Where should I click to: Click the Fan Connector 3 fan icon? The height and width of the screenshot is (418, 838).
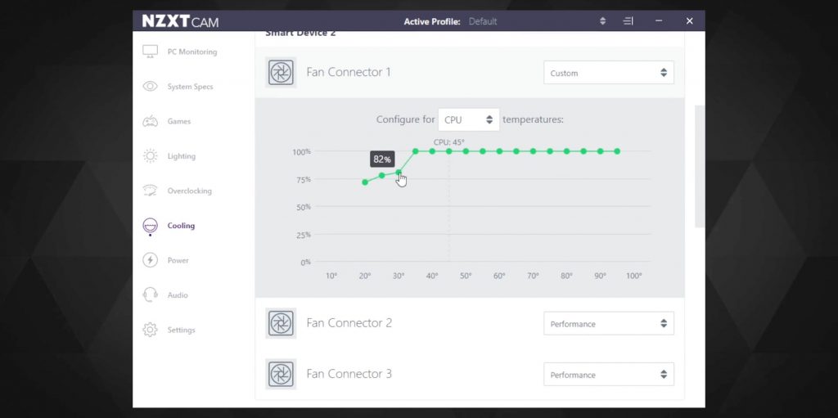click(x=281, y=374)
